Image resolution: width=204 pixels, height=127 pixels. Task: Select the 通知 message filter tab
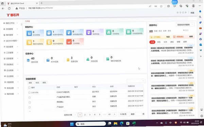tap(172, 42)
